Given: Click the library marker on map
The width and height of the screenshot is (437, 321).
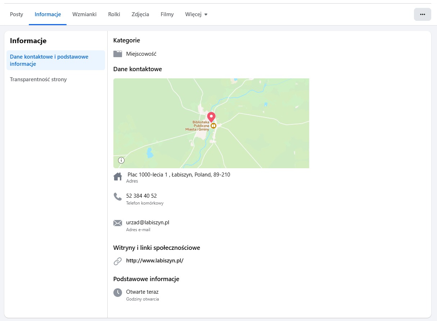Looking at the screenshot, I should pos(213,126).
